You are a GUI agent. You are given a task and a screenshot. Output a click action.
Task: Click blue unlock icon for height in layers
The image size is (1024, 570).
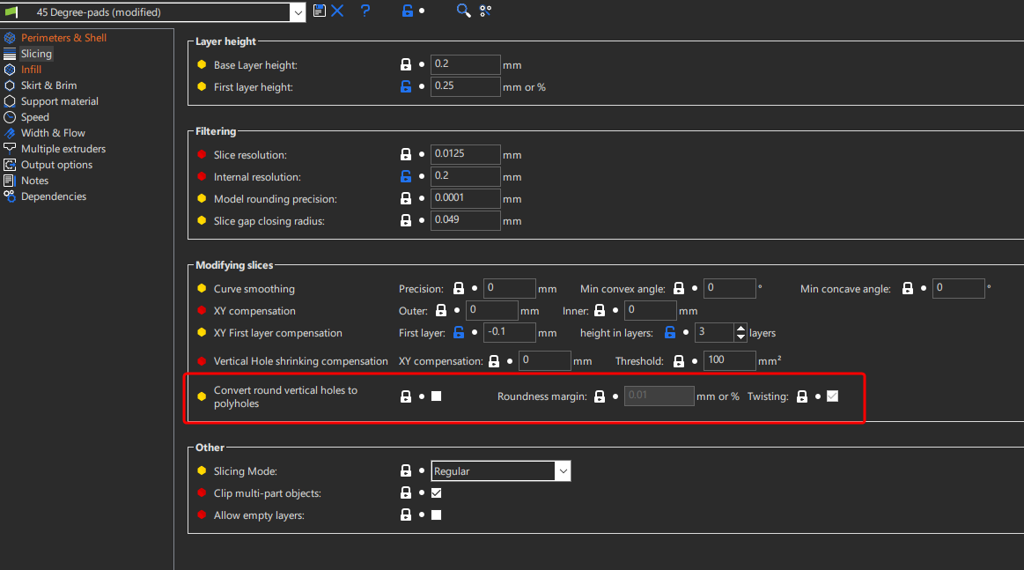pyautogui.click(x=670, y=332)
